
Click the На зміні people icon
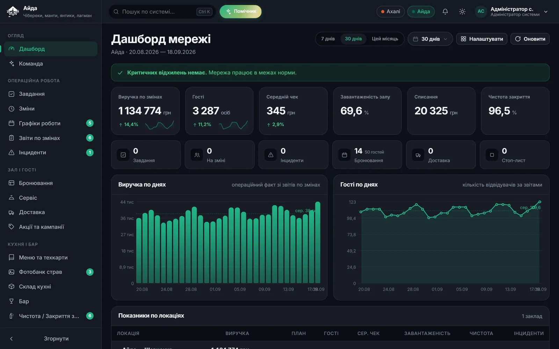[197, 155]
